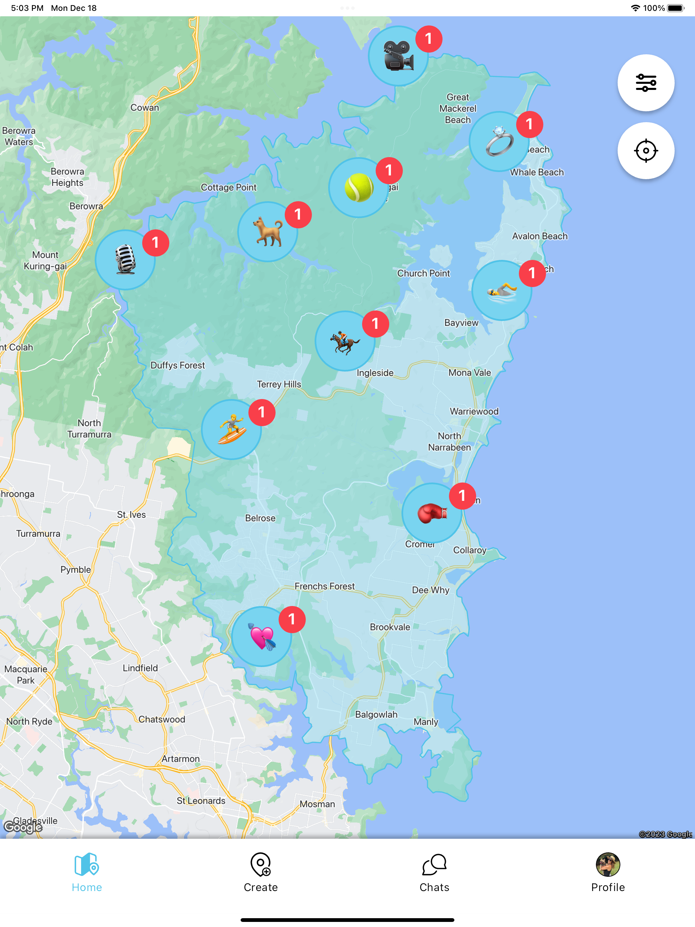
Task: Open the dog event marker
Action: tap(267, 232)
